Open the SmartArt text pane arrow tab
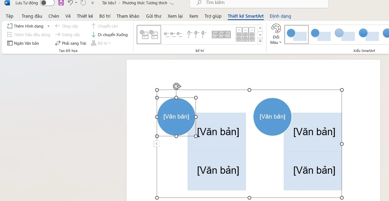 156,144
